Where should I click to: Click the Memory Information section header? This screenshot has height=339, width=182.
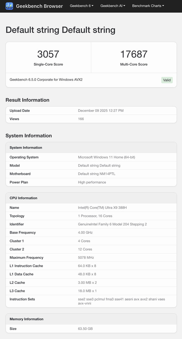point(26,319)
